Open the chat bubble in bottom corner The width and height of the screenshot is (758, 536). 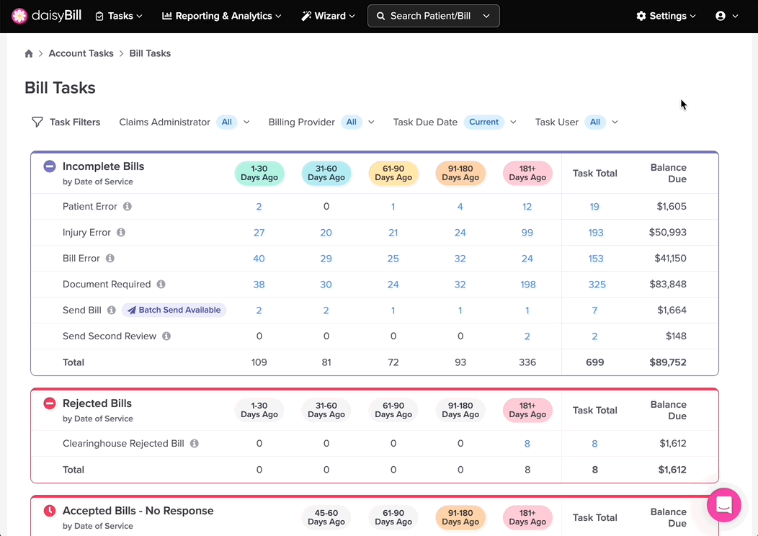724,505
